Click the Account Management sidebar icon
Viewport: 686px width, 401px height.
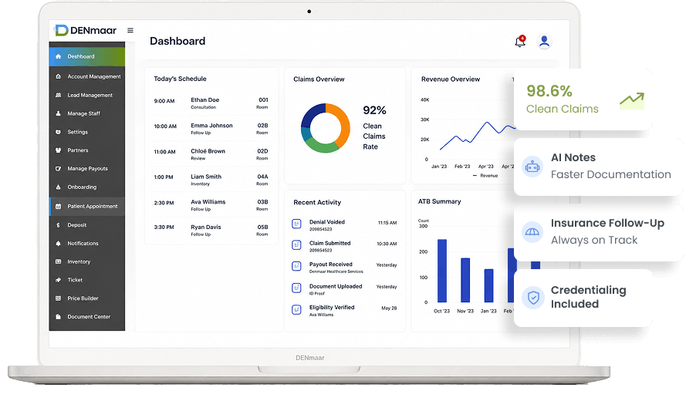58,76
